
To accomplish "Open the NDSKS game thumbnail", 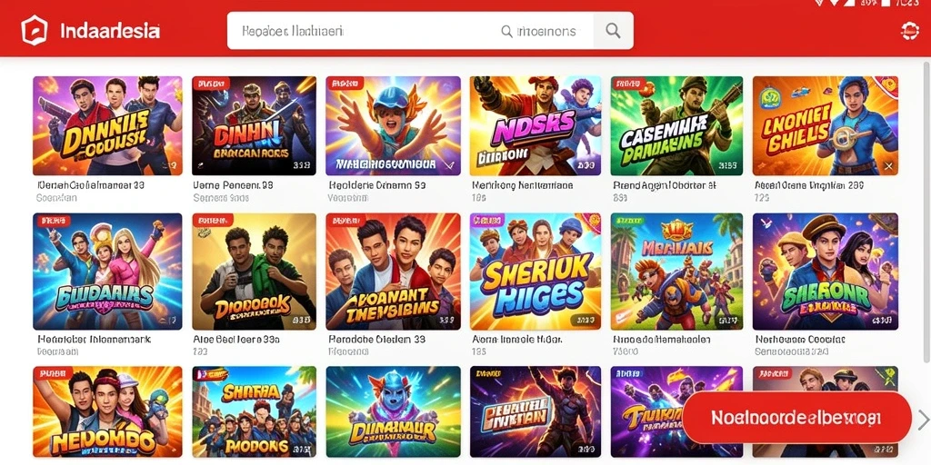I will click(535, 125).
